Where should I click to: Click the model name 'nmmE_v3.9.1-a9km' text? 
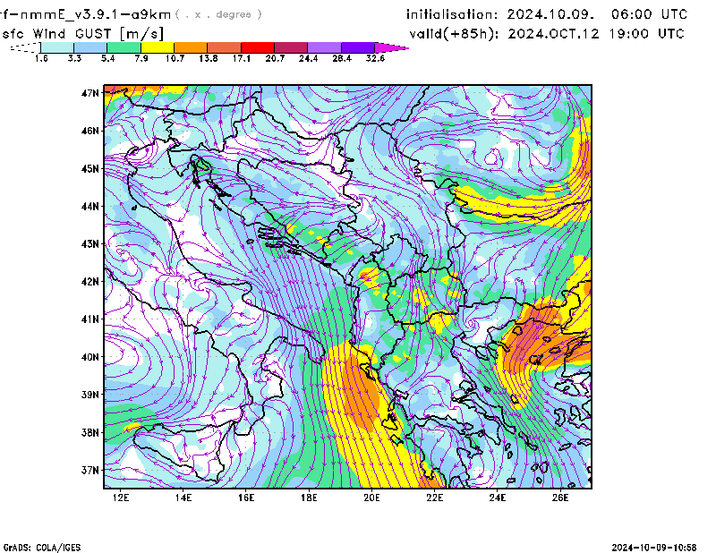point(96,14)
